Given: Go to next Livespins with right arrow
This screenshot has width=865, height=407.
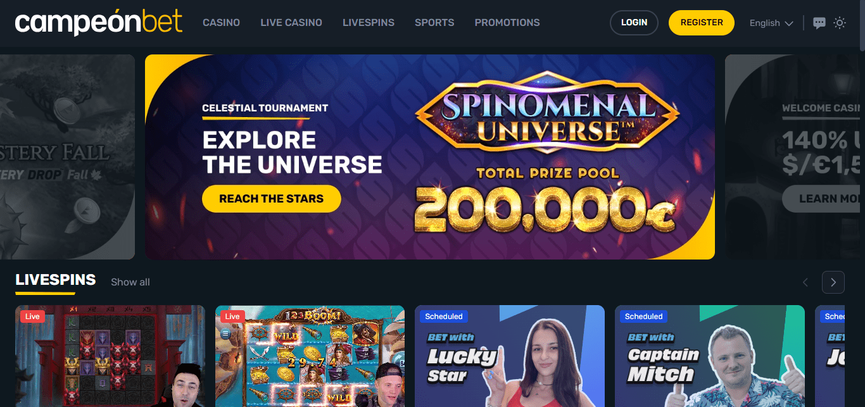Looking at the screenshot, I should 833,282.
